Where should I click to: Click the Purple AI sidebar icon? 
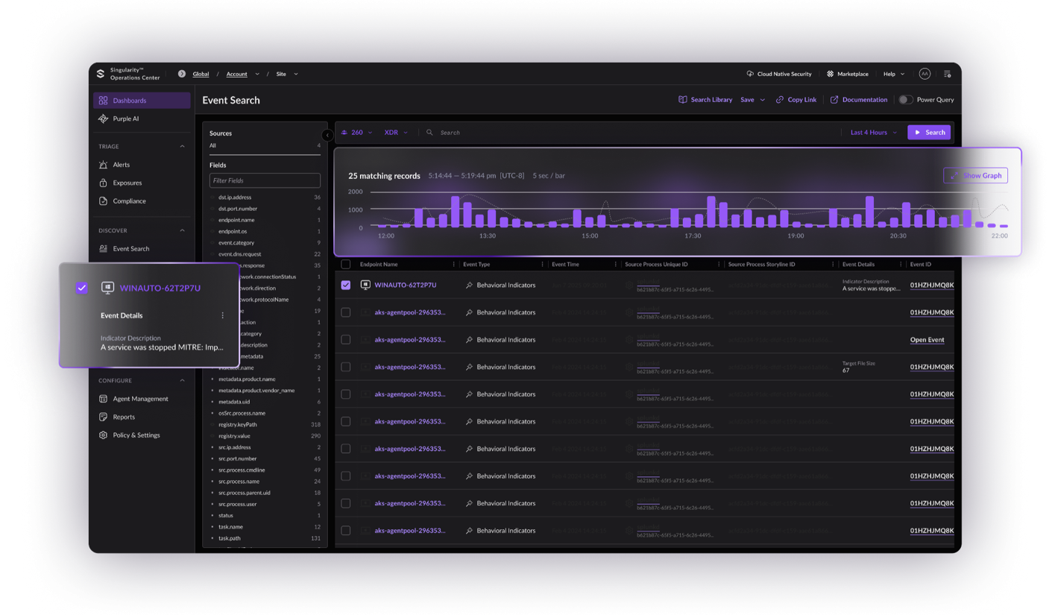click(x=104, y=119)
